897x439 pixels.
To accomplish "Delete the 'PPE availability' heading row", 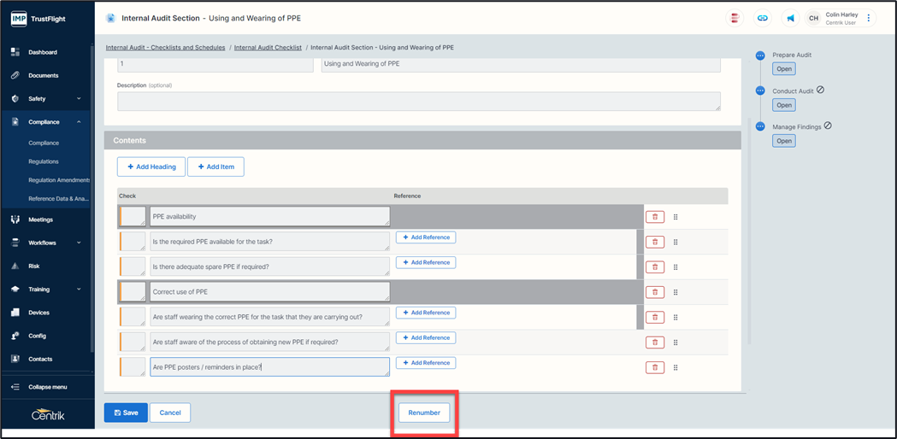I will [x=654, y=217].
